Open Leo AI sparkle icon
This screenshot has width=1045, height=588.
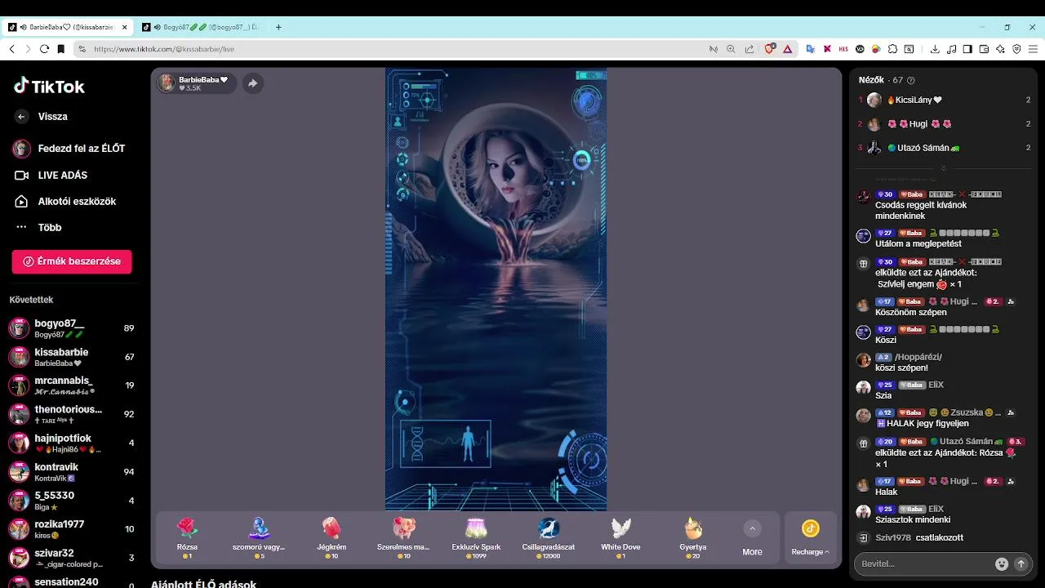pyautogui.click(x=1000, y=49)
